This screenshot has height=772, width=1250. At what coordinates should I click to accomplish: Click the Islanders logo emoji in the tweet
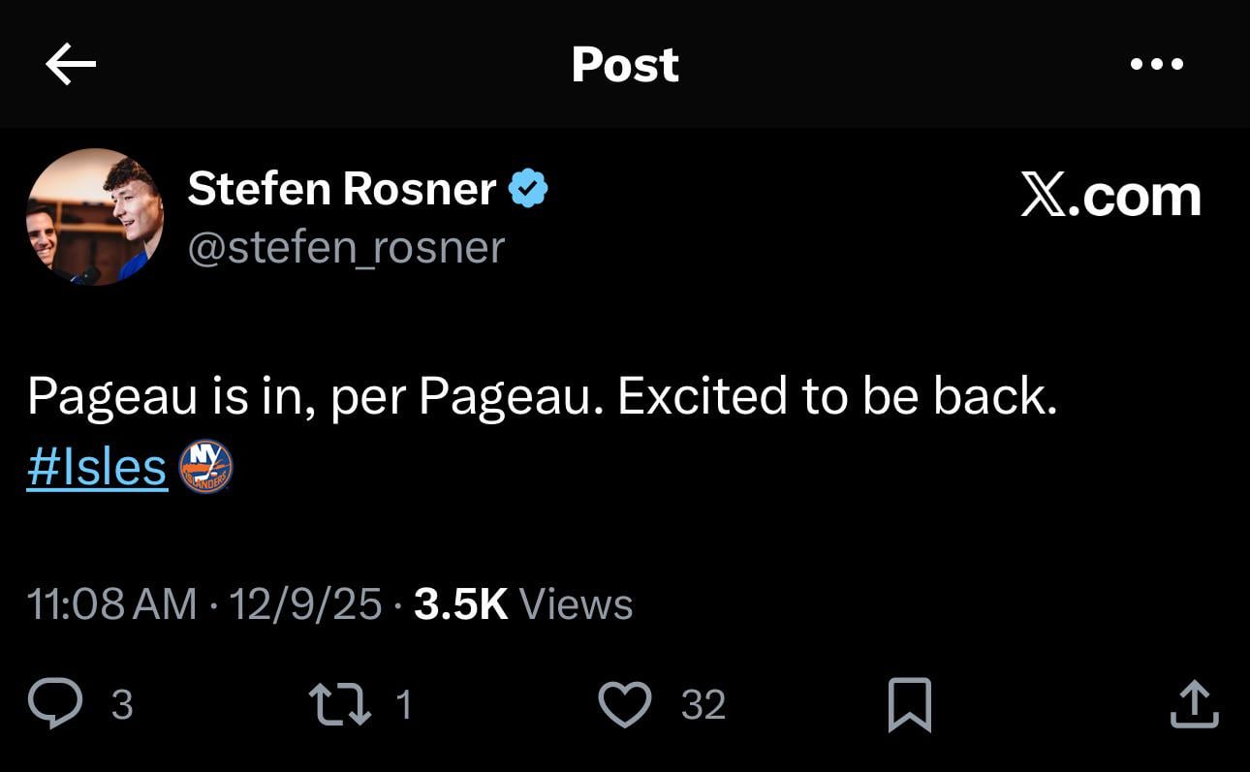[206, 466]
